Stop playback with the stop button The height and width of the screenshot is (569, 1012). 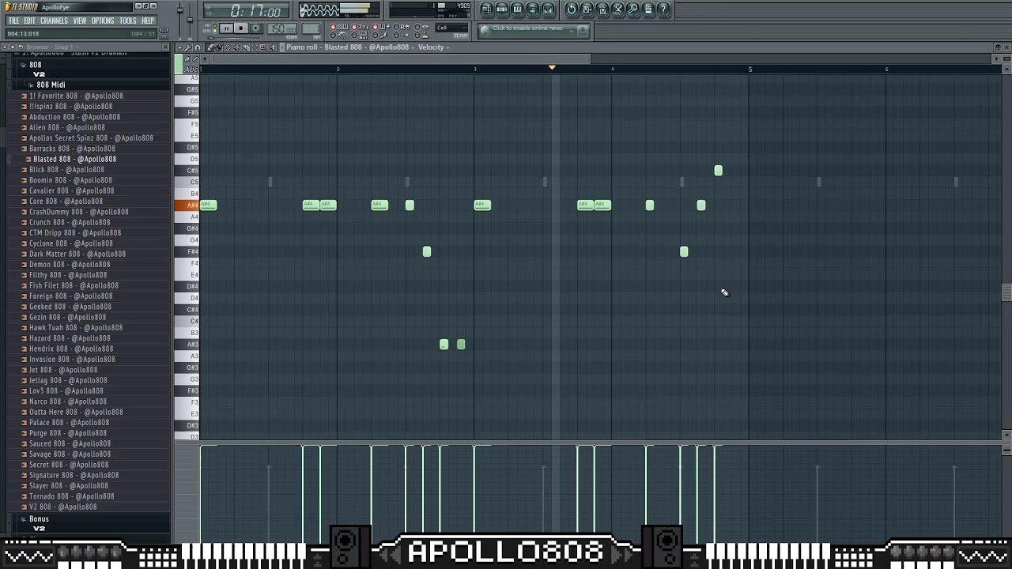pyautogui.click(x=241, y=28)
